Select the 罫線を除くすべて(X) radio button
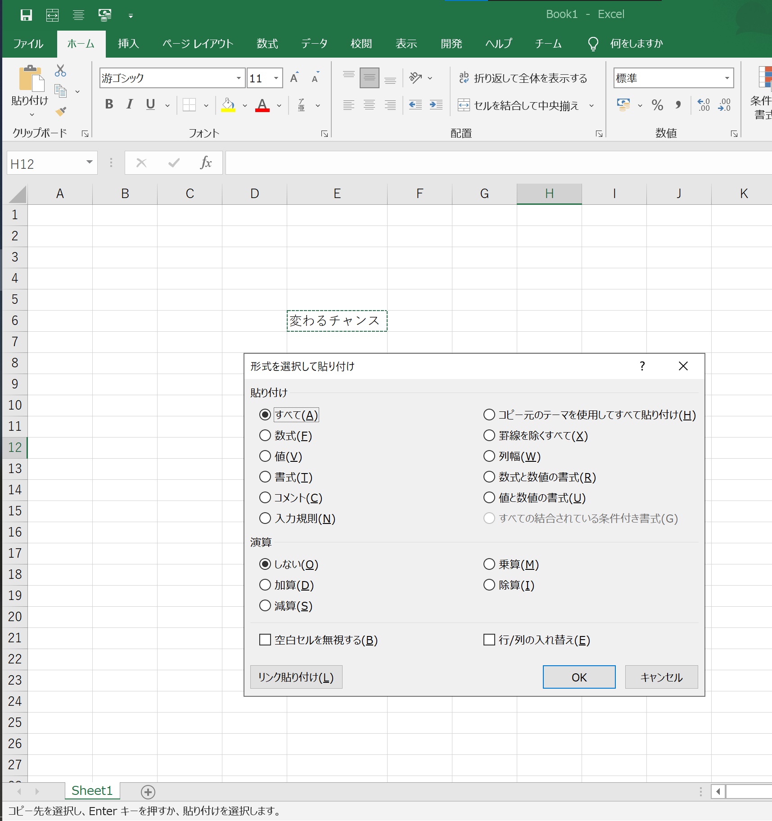This screenshot has height=821, width=772. tap(489, 435)
